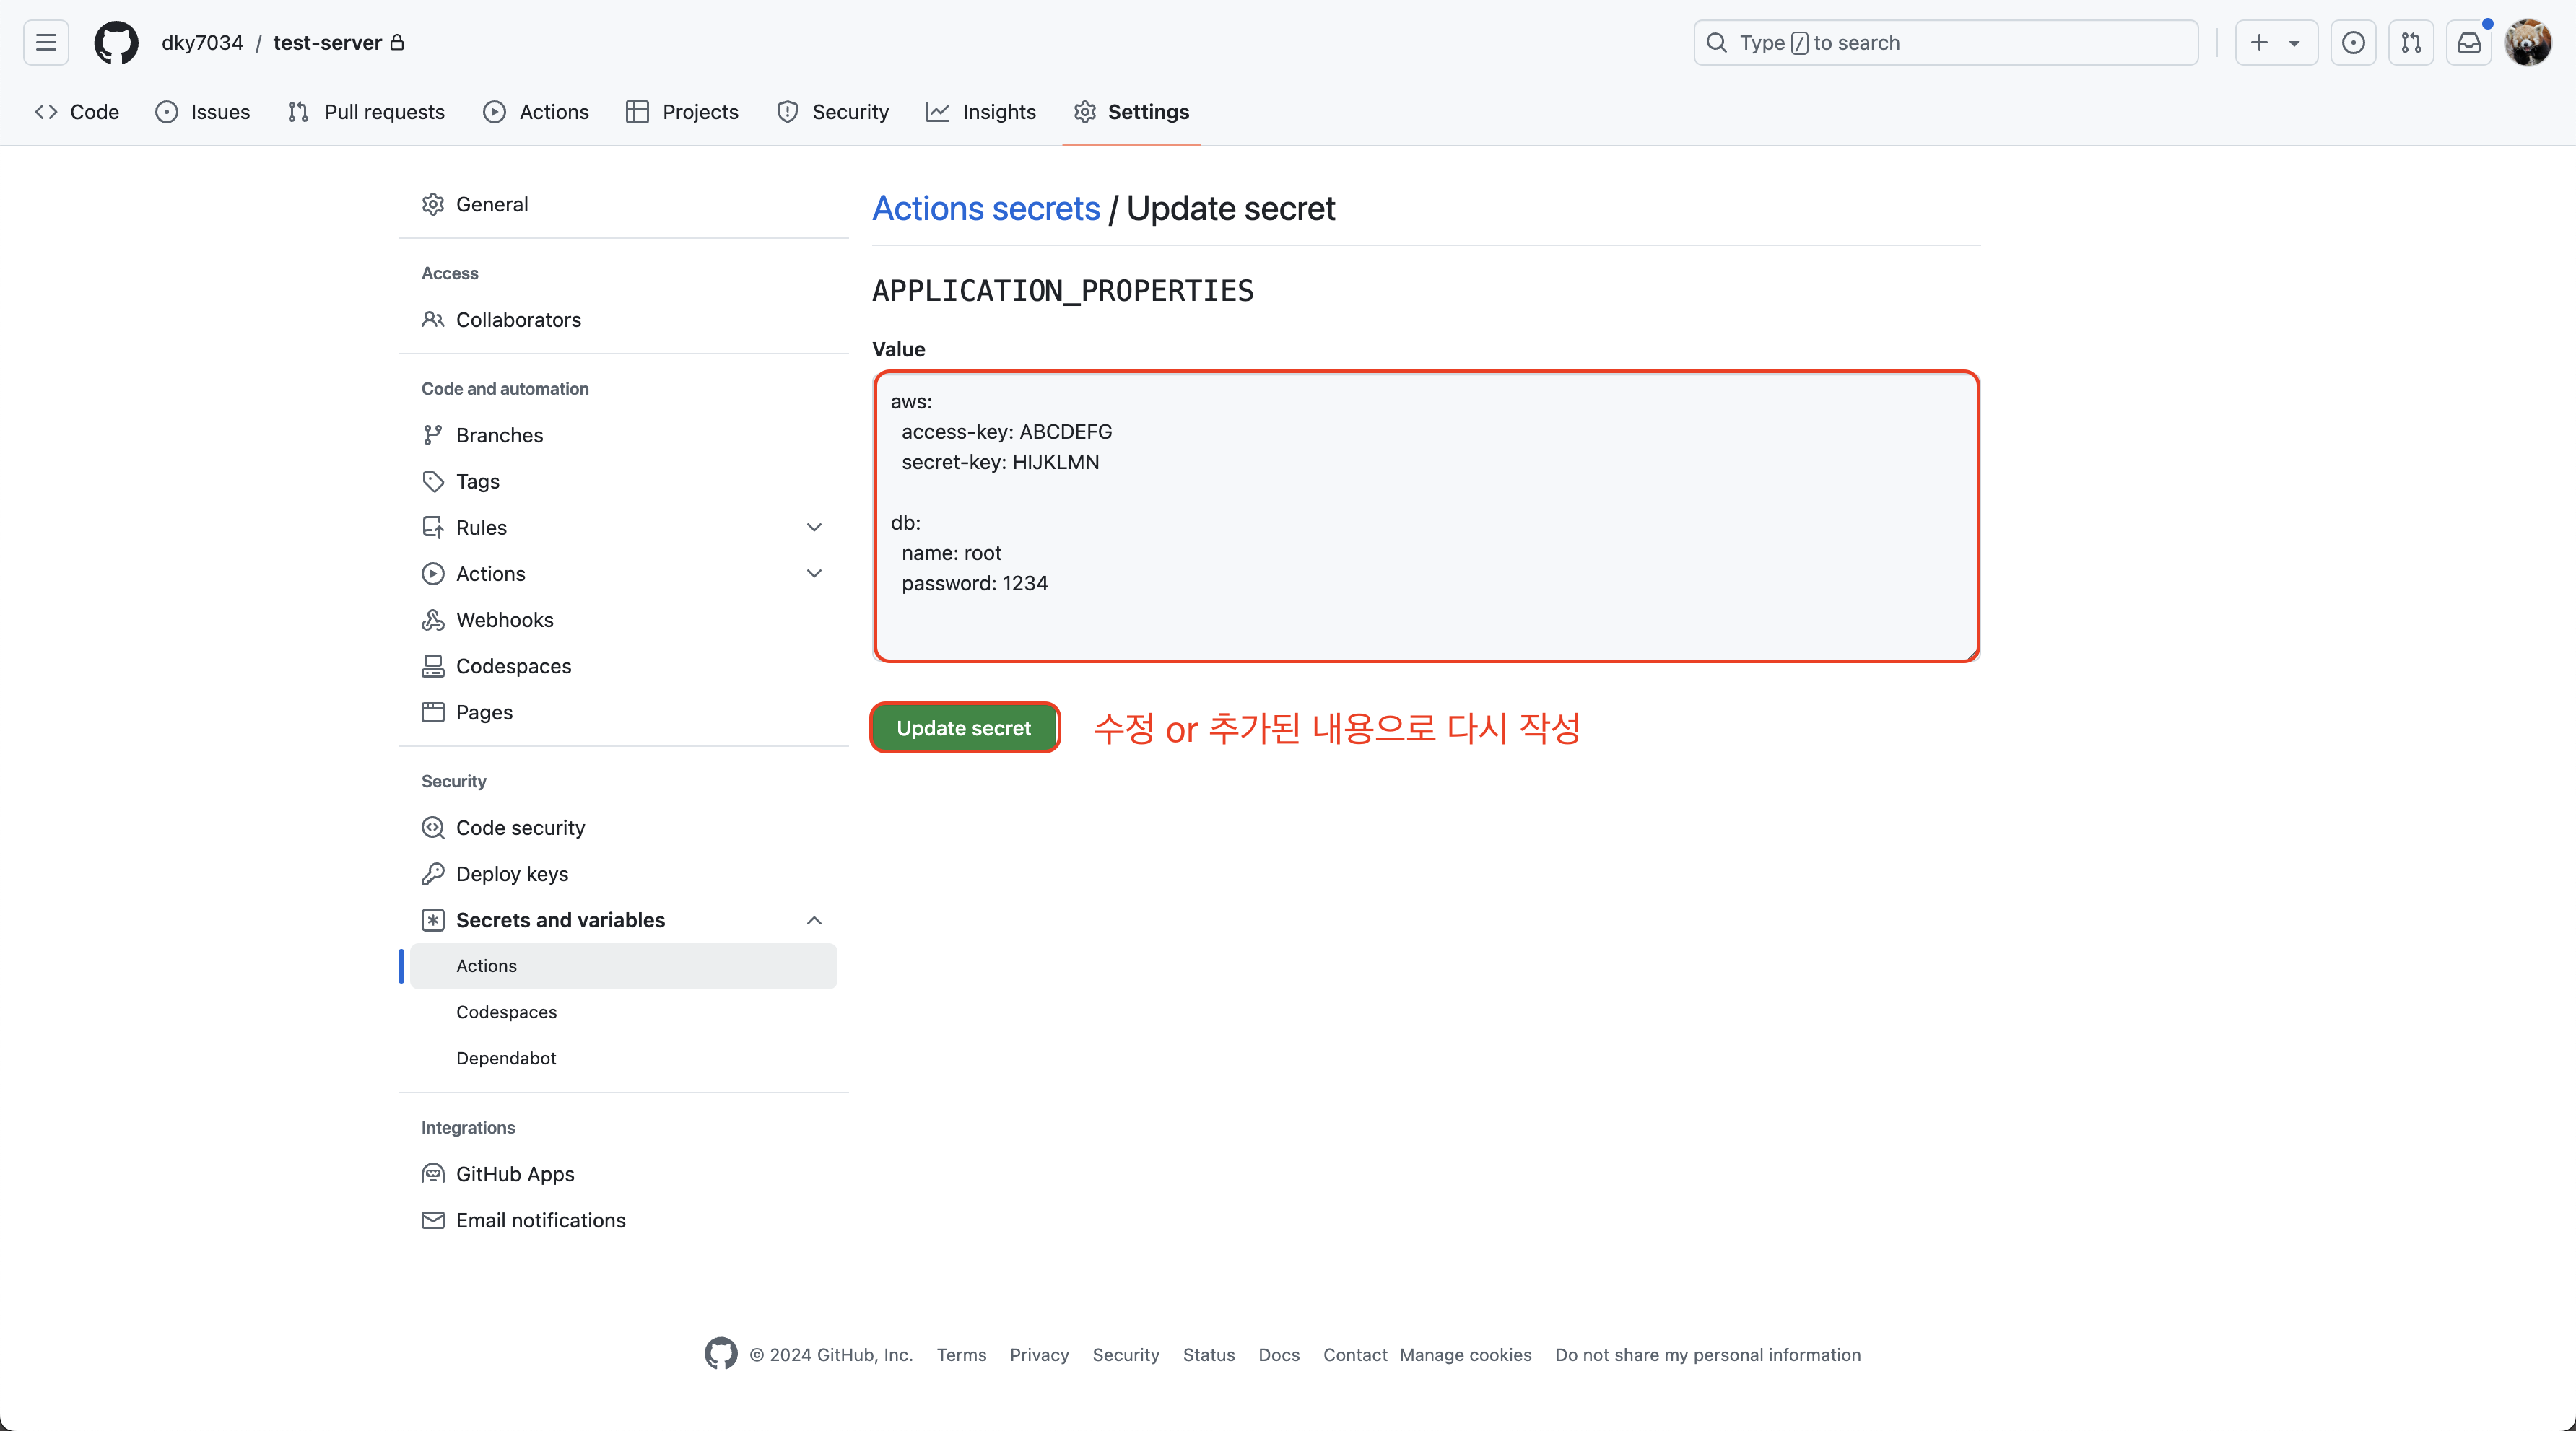Open Deploy keys settings
This screenshot has height=1431, width=2576.
[511, 873]
